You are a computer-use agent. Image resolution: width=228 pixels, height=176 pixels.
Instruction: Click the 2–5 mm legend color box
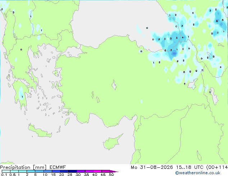(31, 171)
